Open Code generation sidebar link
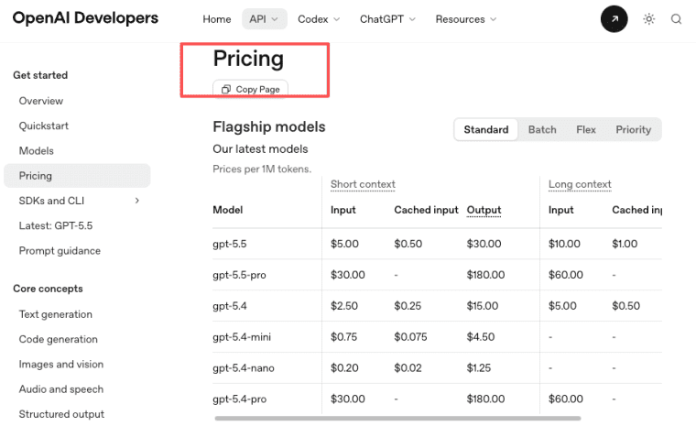Image resolution: width=696 pixels, height=426 pixels. 58,339
